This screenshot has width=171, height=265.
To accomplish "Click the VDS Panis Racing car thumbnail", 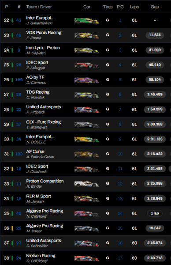I will 87,35.
